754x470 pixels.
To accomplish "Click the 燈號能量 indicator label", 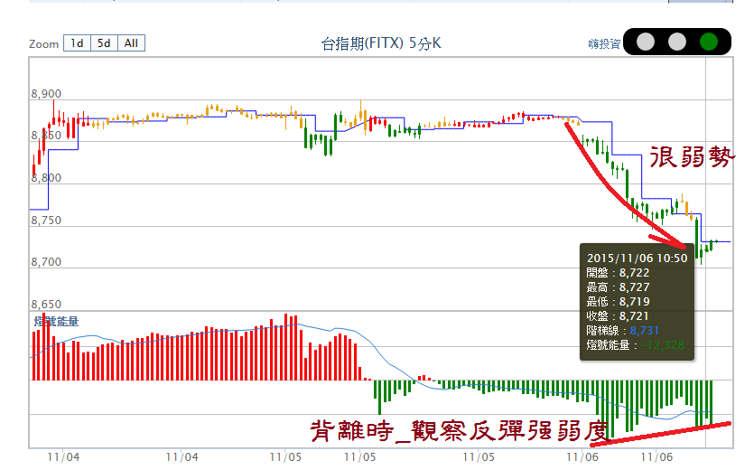I will pyautogui.click(x=56, y=321).
